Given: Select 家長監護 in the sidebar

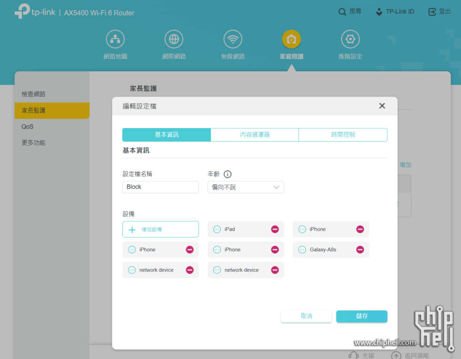Looking at the screenshot, I should pos(52,111).
